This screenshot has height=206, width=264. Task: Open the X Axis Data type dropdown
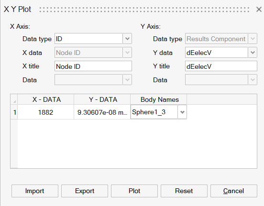[x=127, y=39]
